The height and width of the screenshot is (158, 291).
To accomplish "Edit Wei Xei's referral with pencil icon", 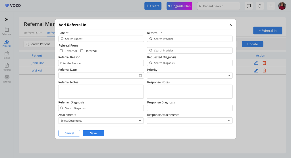I will click(256, 70).
